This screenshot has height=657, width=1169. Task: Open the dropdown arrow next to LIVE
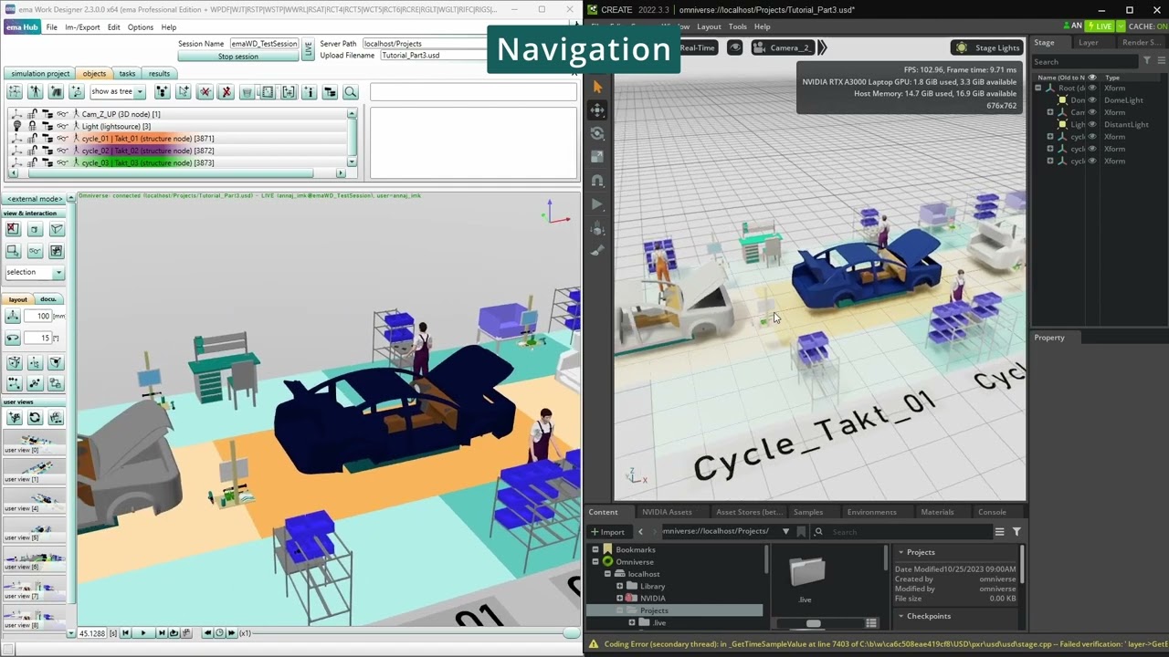coord(1120,26)
